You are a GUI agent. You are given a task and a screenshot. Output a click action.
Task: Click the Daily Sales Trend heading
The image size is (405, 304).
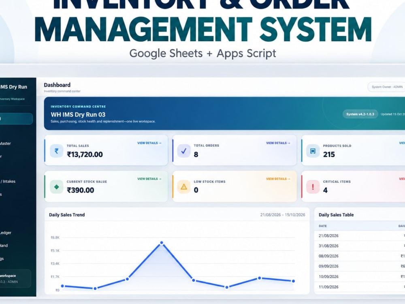[67, 215]
